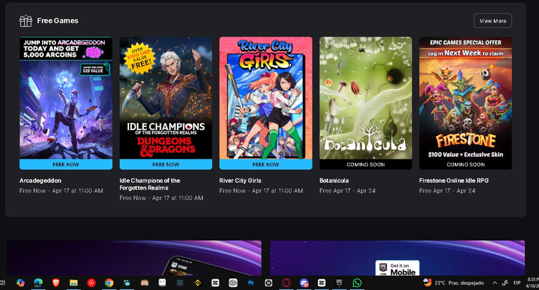Launch Brave browser from the taskbar

coord(55,283)
